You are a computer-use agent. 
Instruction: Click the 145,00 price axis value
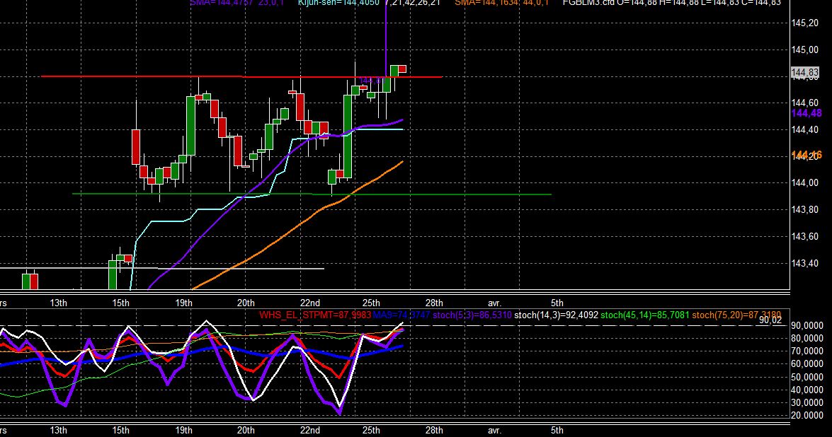click(x=804, y=49)
